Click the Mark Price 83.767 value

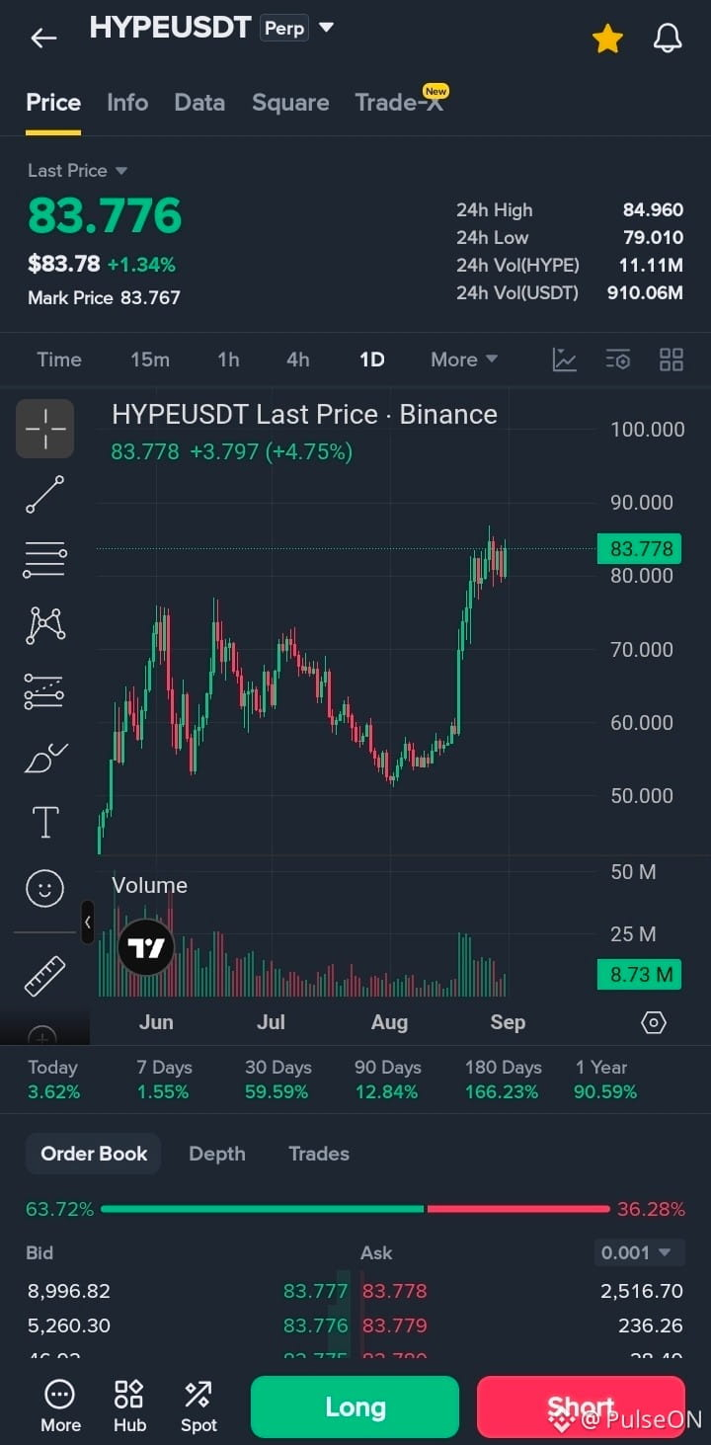pyautogui.click(x=150, y=297)
